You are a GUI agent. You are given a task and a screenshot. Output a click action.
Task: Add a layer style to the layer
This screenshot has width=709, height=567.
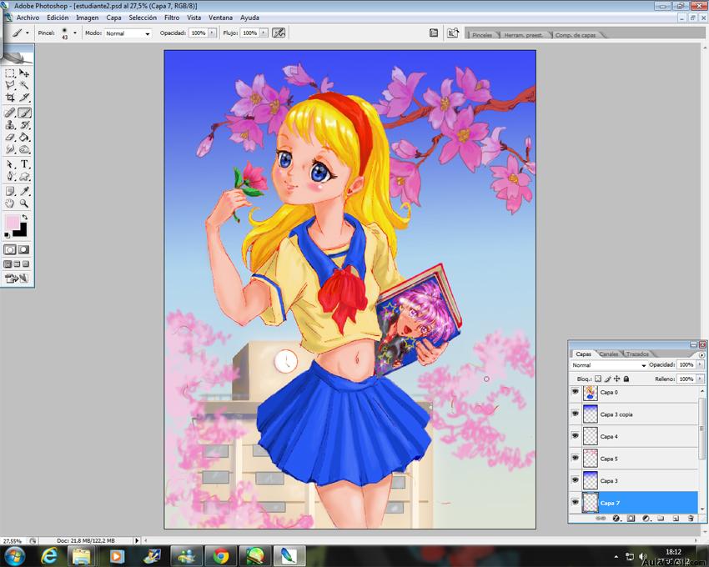point(616,518)
